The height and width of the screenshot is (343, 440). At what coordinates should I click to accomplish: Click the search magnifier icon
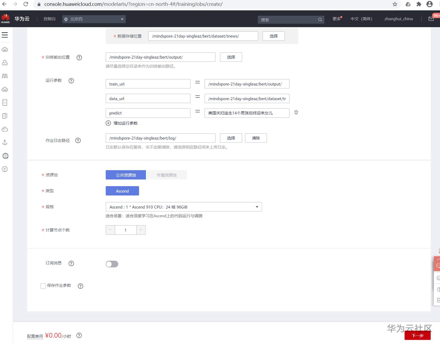(320, 20)
